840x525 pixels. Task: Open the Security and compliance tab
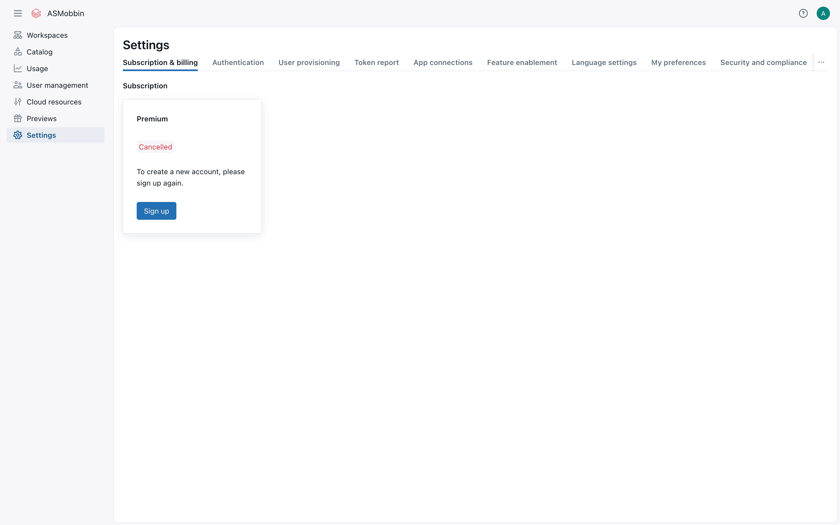click(x=763, y=62)
